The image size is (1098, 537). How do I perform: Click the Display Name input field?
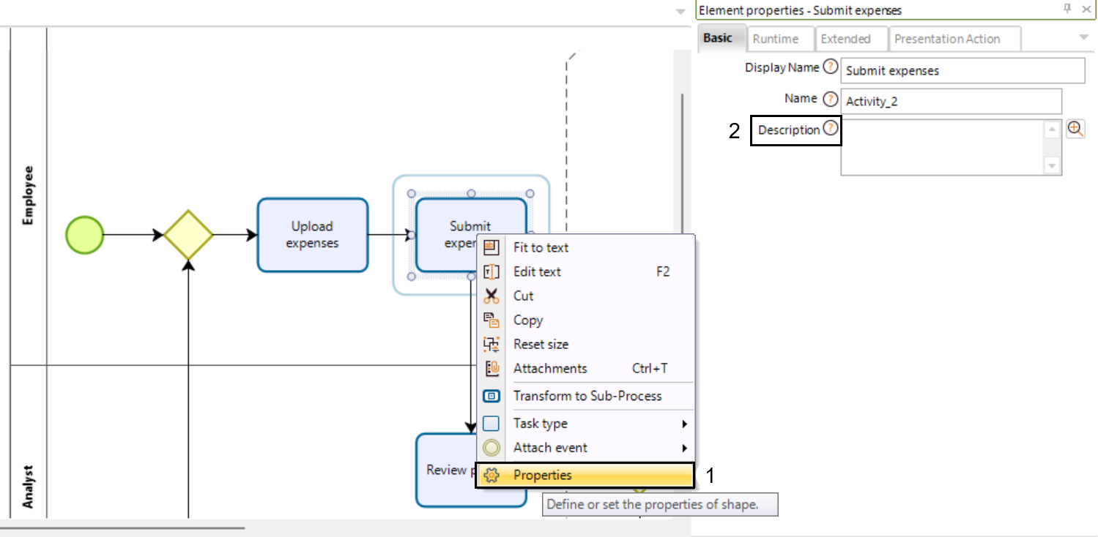coord(962,71)
